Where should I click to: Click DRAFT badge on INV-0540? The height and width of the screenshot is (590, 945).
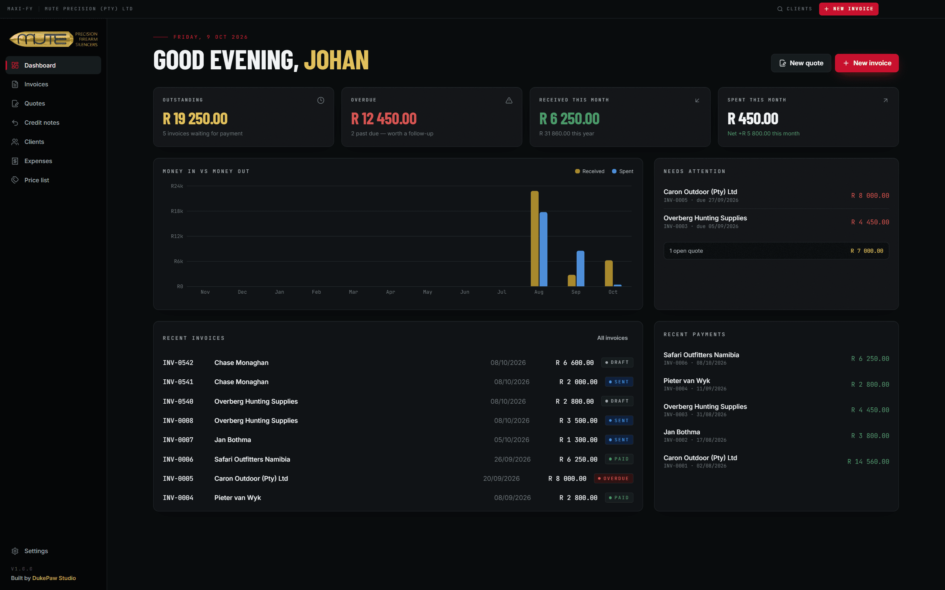(x=617, y=401)
